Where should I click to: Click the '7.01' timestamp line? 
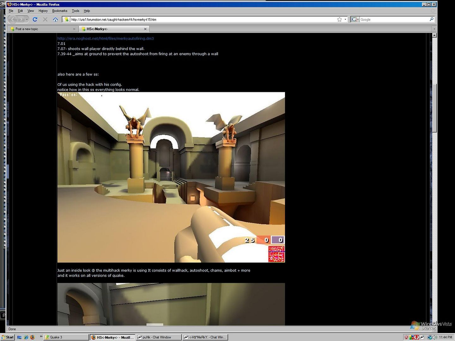[x=61, y=44]
